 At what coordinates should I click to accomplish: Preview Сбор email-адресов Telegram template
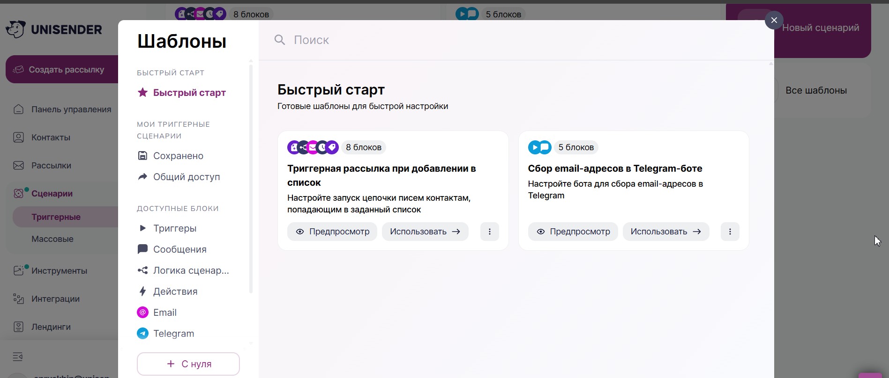[x=573, y=232]
